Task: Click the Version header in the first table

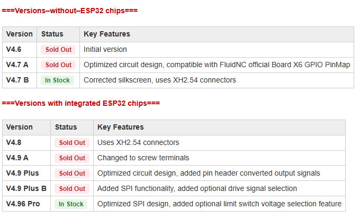Action: 20,34
